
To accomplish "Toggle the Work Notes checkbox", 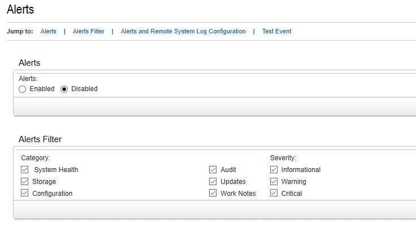I will (213, 193).
